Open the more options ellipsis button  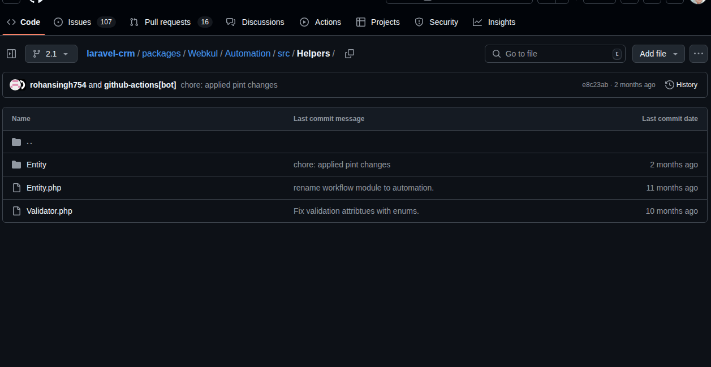699,54
